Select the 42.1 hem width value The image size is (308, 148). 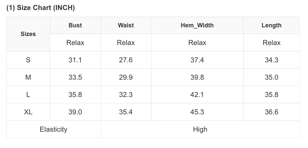197,94
